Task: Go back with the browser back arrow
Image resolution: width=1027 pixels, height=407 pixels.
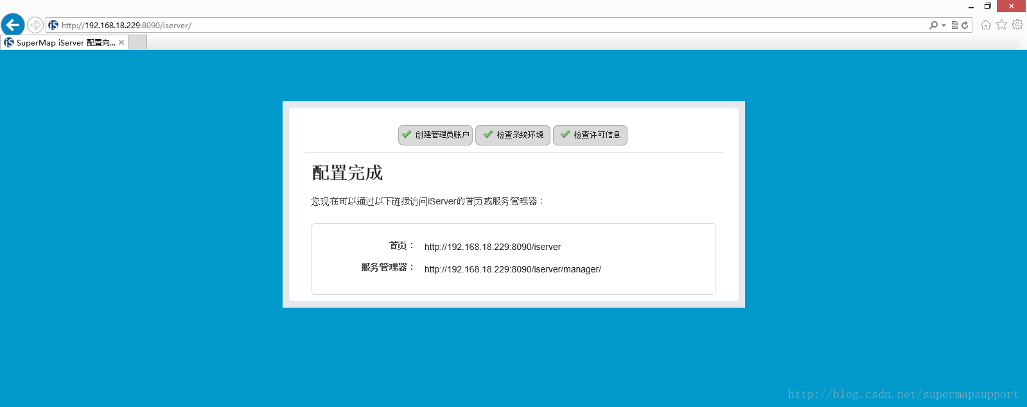Action: (13, 25)
